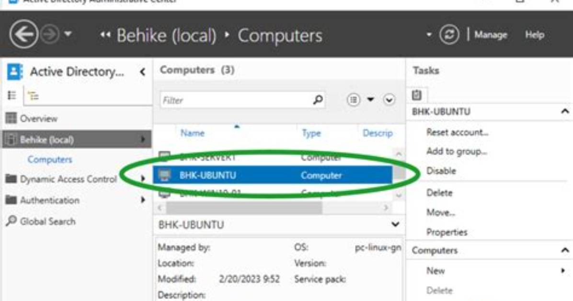Click Reset account... task
573x301 pixels.
pyautogui.click(x=457, y=132)
